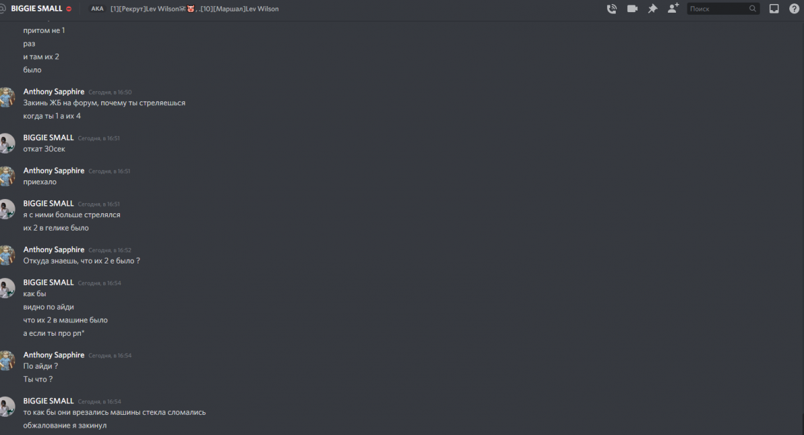Image resolution: width=804 pixels, height=435 pixels.
Task: Open the inbox panel
Action: (774, 9)
